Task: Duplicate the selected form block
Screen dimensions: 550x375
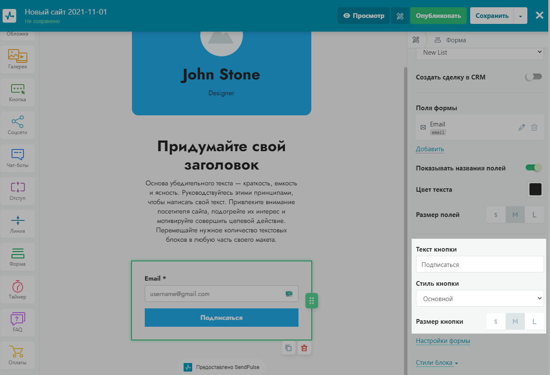Action: point(289,348)
